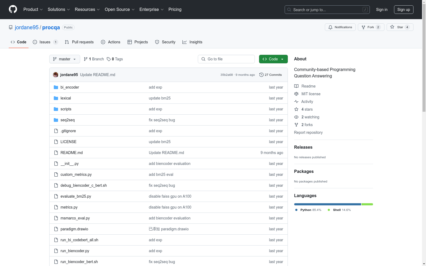Open the run_bi_codebert_all.sh file
This screenshot has height=266, width=426.
(x=79, y=240)
